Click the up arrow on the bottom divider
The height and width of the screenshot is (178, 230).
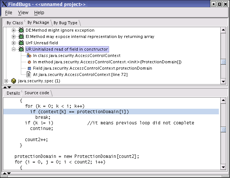point(5,173)
